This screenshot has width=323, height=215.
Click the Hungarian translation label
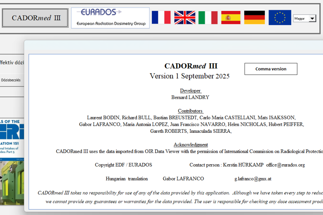[127, 179]
